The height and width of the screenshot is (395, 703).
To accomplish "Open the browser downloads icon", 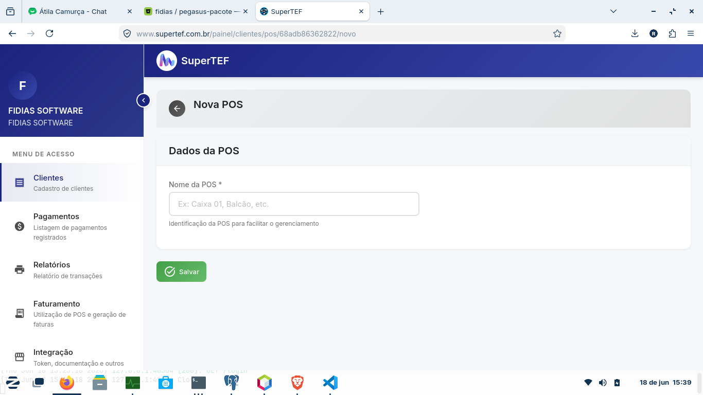I will point(635,33).
